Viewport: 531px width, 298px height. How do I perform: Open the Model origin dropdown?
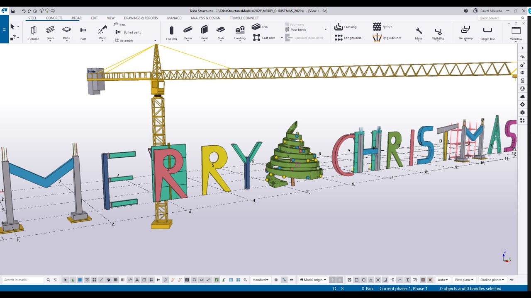coord(313,280)
